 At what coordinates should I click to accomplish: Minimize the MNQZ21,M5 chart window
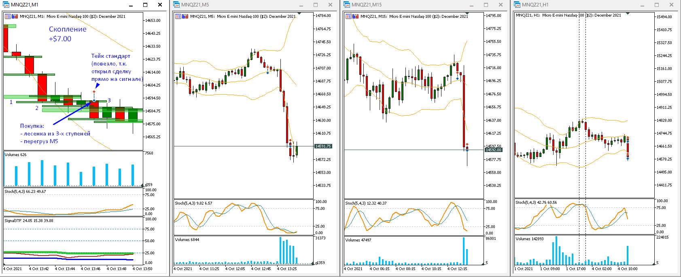(x=301, y=5)
